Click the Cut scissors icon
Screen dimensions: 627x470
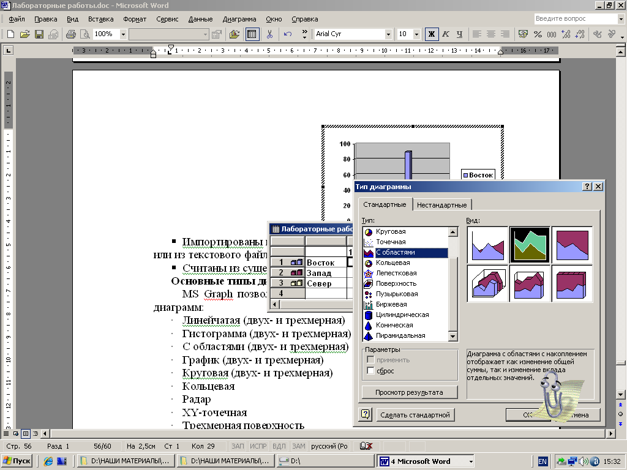269,34
